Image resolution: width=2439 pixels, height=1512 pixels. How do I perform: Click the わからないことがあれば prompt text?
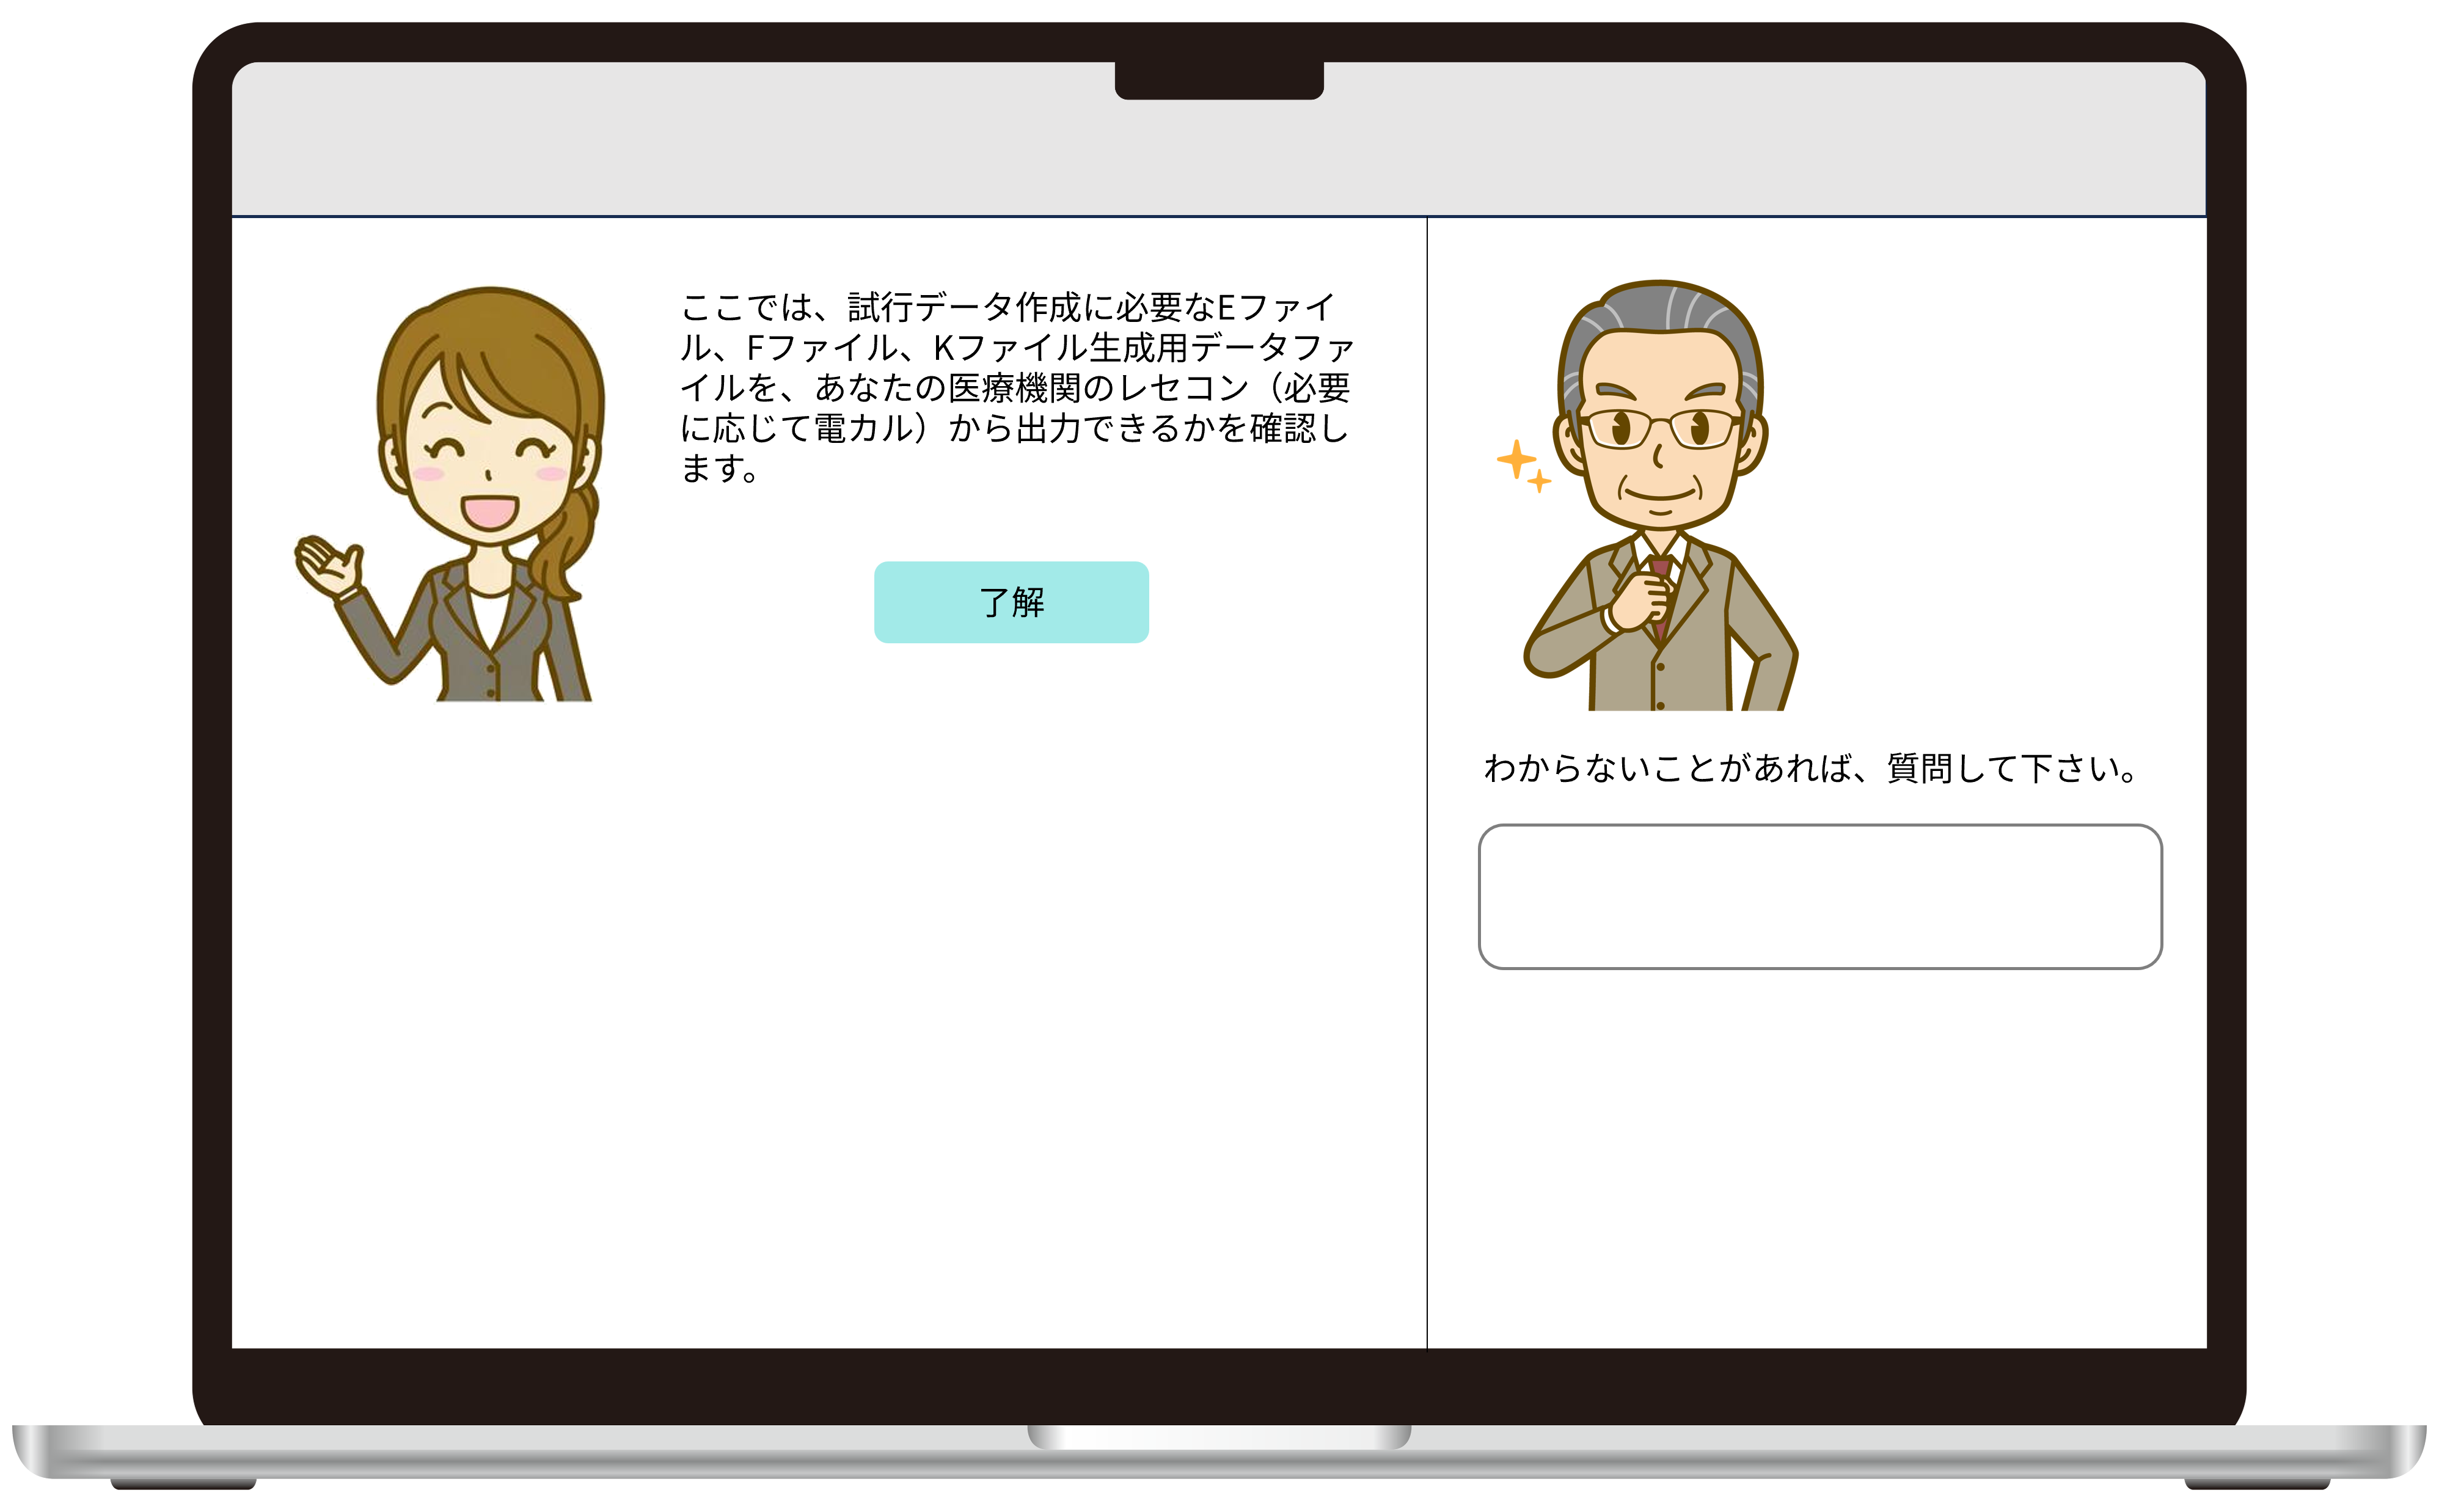pyautogui.click(x=1810, y=769)
